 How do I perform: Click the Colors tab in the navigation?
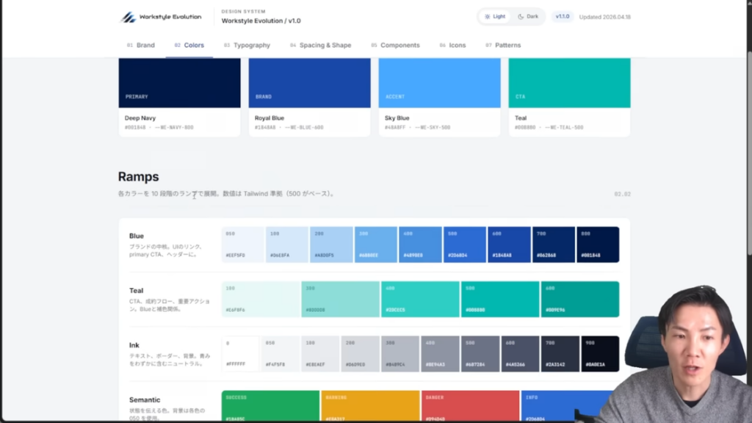(194, 45)
